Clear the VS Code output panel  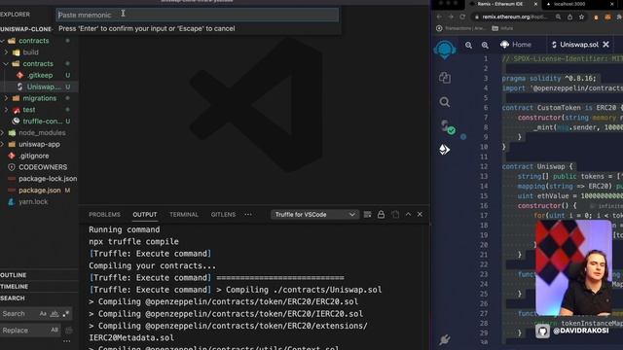(x=368, y=214)
